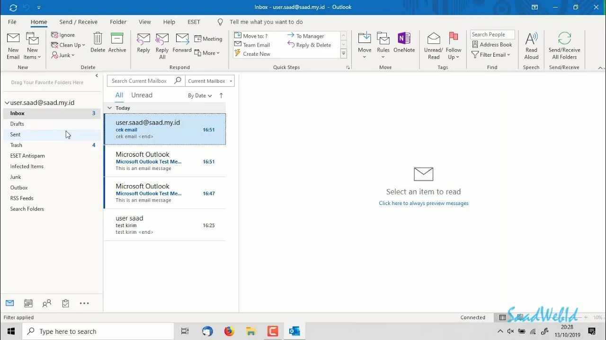Forward the selected message
This screenshot has height=340, width=606.
[182, 43]
